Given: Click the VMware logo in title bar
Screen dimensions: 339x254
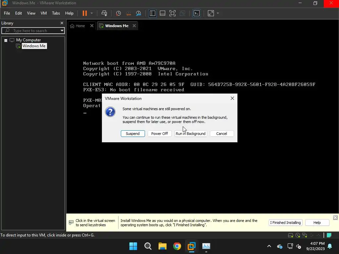Looking at the screenshot, I should point(5,3).
